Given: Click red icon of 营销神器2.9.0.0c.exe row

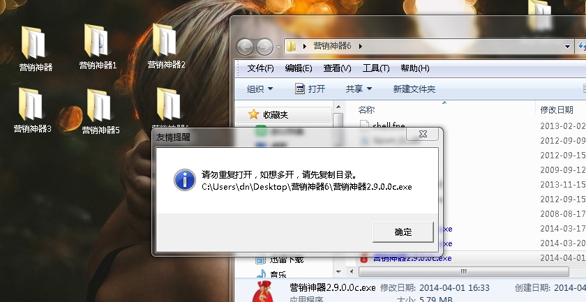Looking at the screenshot, I should pos(363,258).
